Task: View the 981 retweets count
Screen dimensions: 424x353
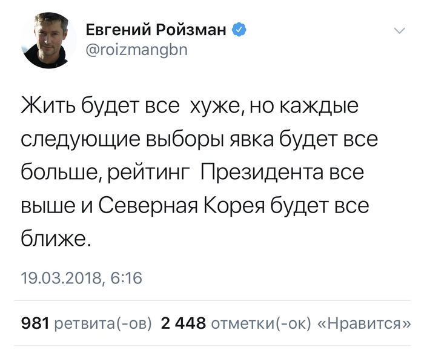Action: pyautogui.click(x=35, y=323)
